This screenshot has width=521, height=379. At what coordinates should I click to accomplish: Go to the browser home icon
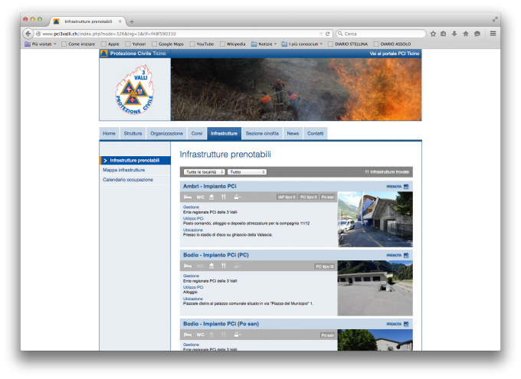click(466, 34)
